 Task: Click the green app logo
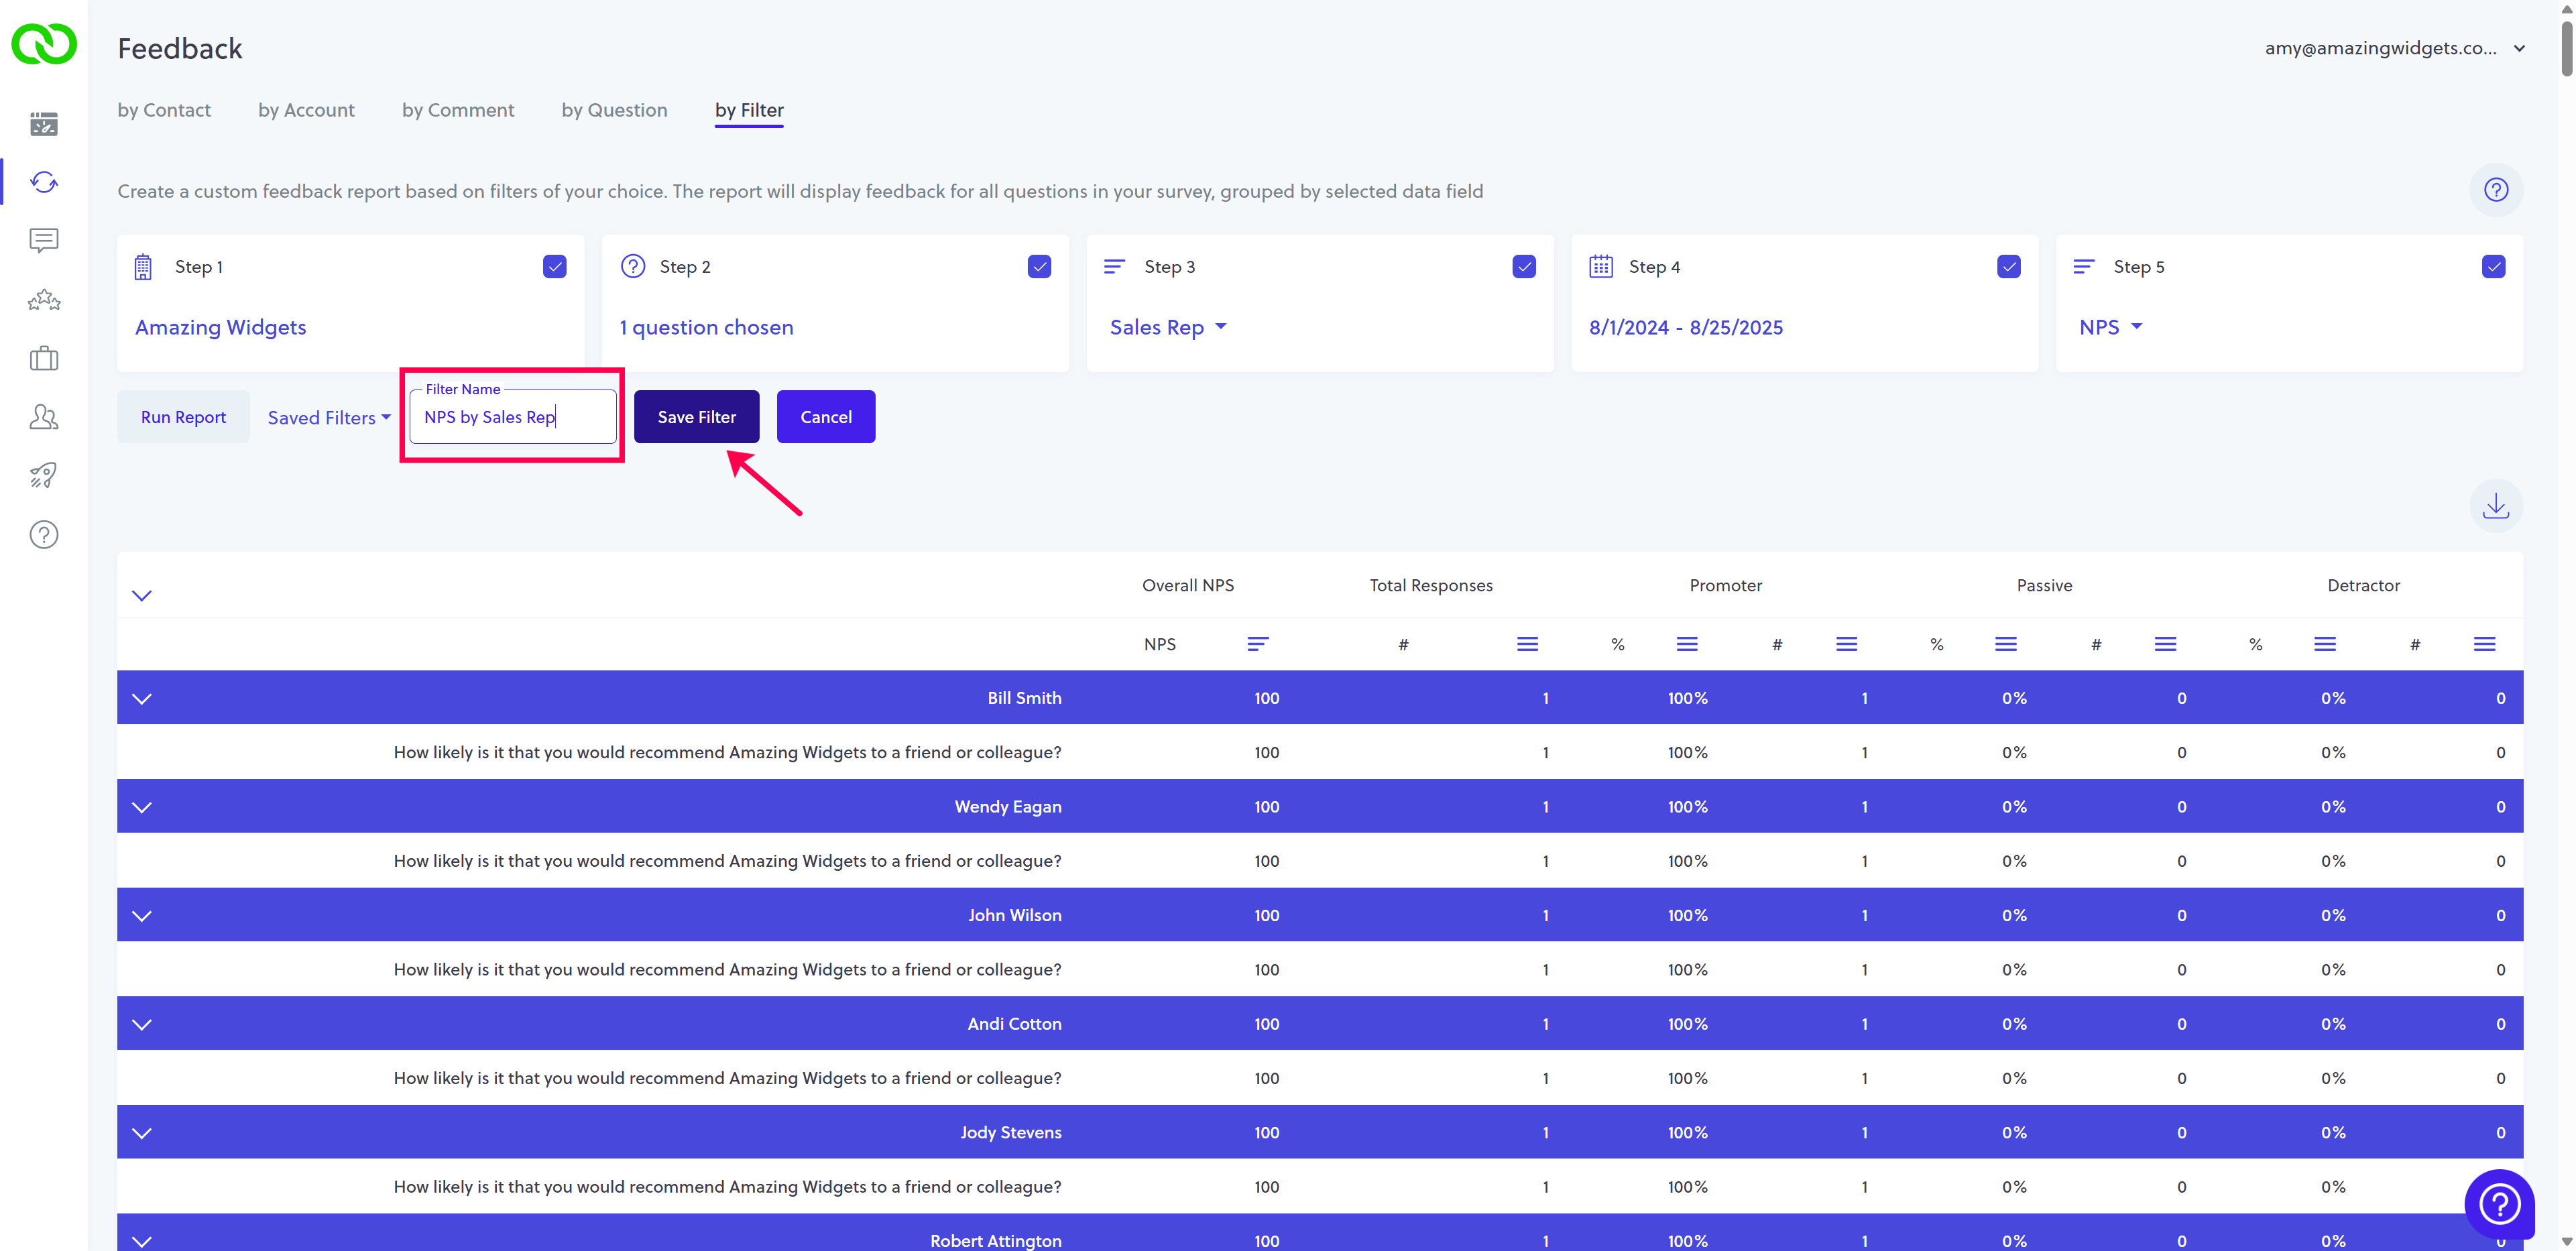tap(43, 44)
